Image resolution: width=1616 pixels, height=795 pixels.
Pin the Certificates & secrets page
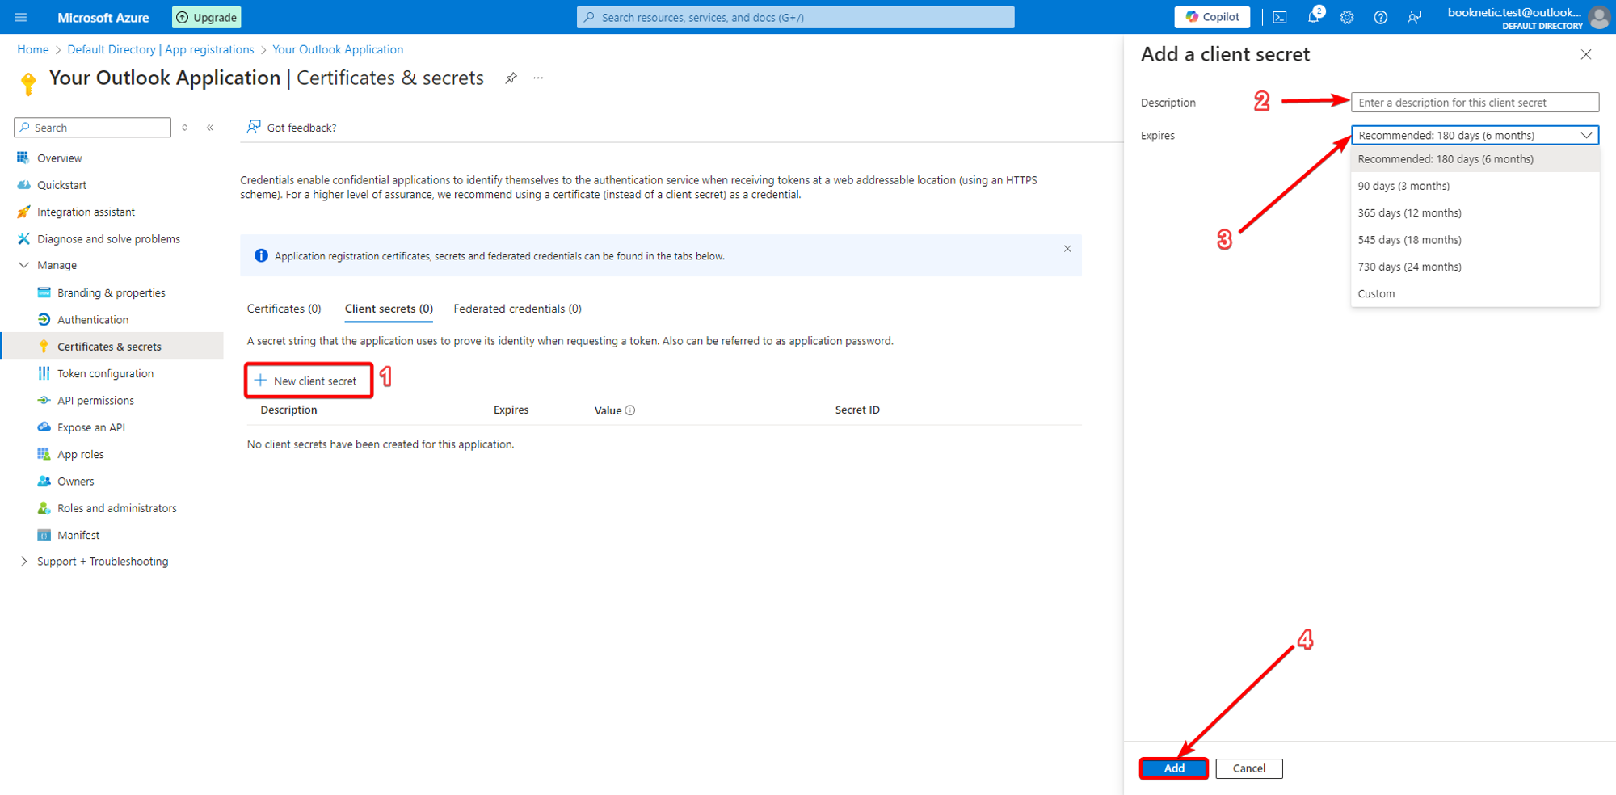click(x=511, y=78)
